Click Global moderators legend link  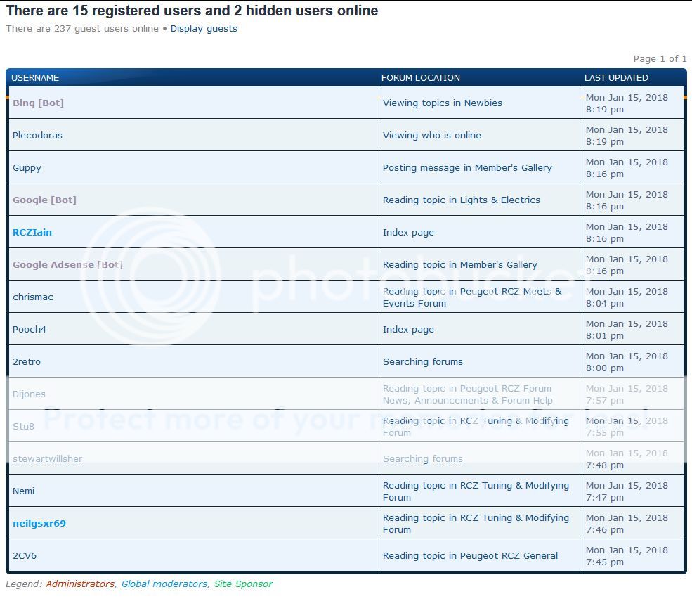[164, 584]
